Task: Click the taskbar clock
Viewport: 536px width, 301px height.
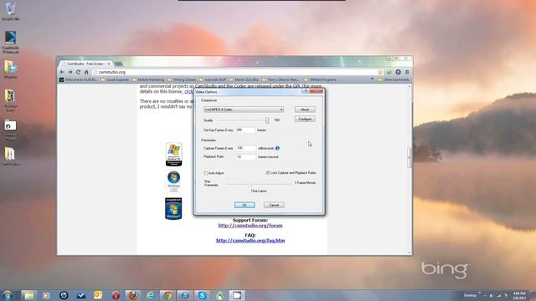Action: pos(519,295)
